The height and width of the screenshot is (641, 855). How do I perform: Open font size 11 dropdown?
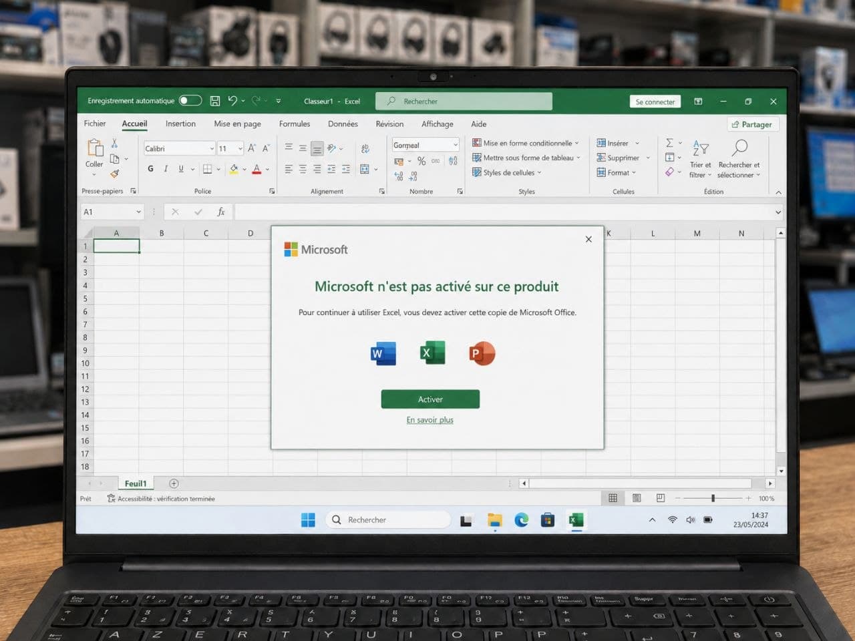[x=240, y=149]
